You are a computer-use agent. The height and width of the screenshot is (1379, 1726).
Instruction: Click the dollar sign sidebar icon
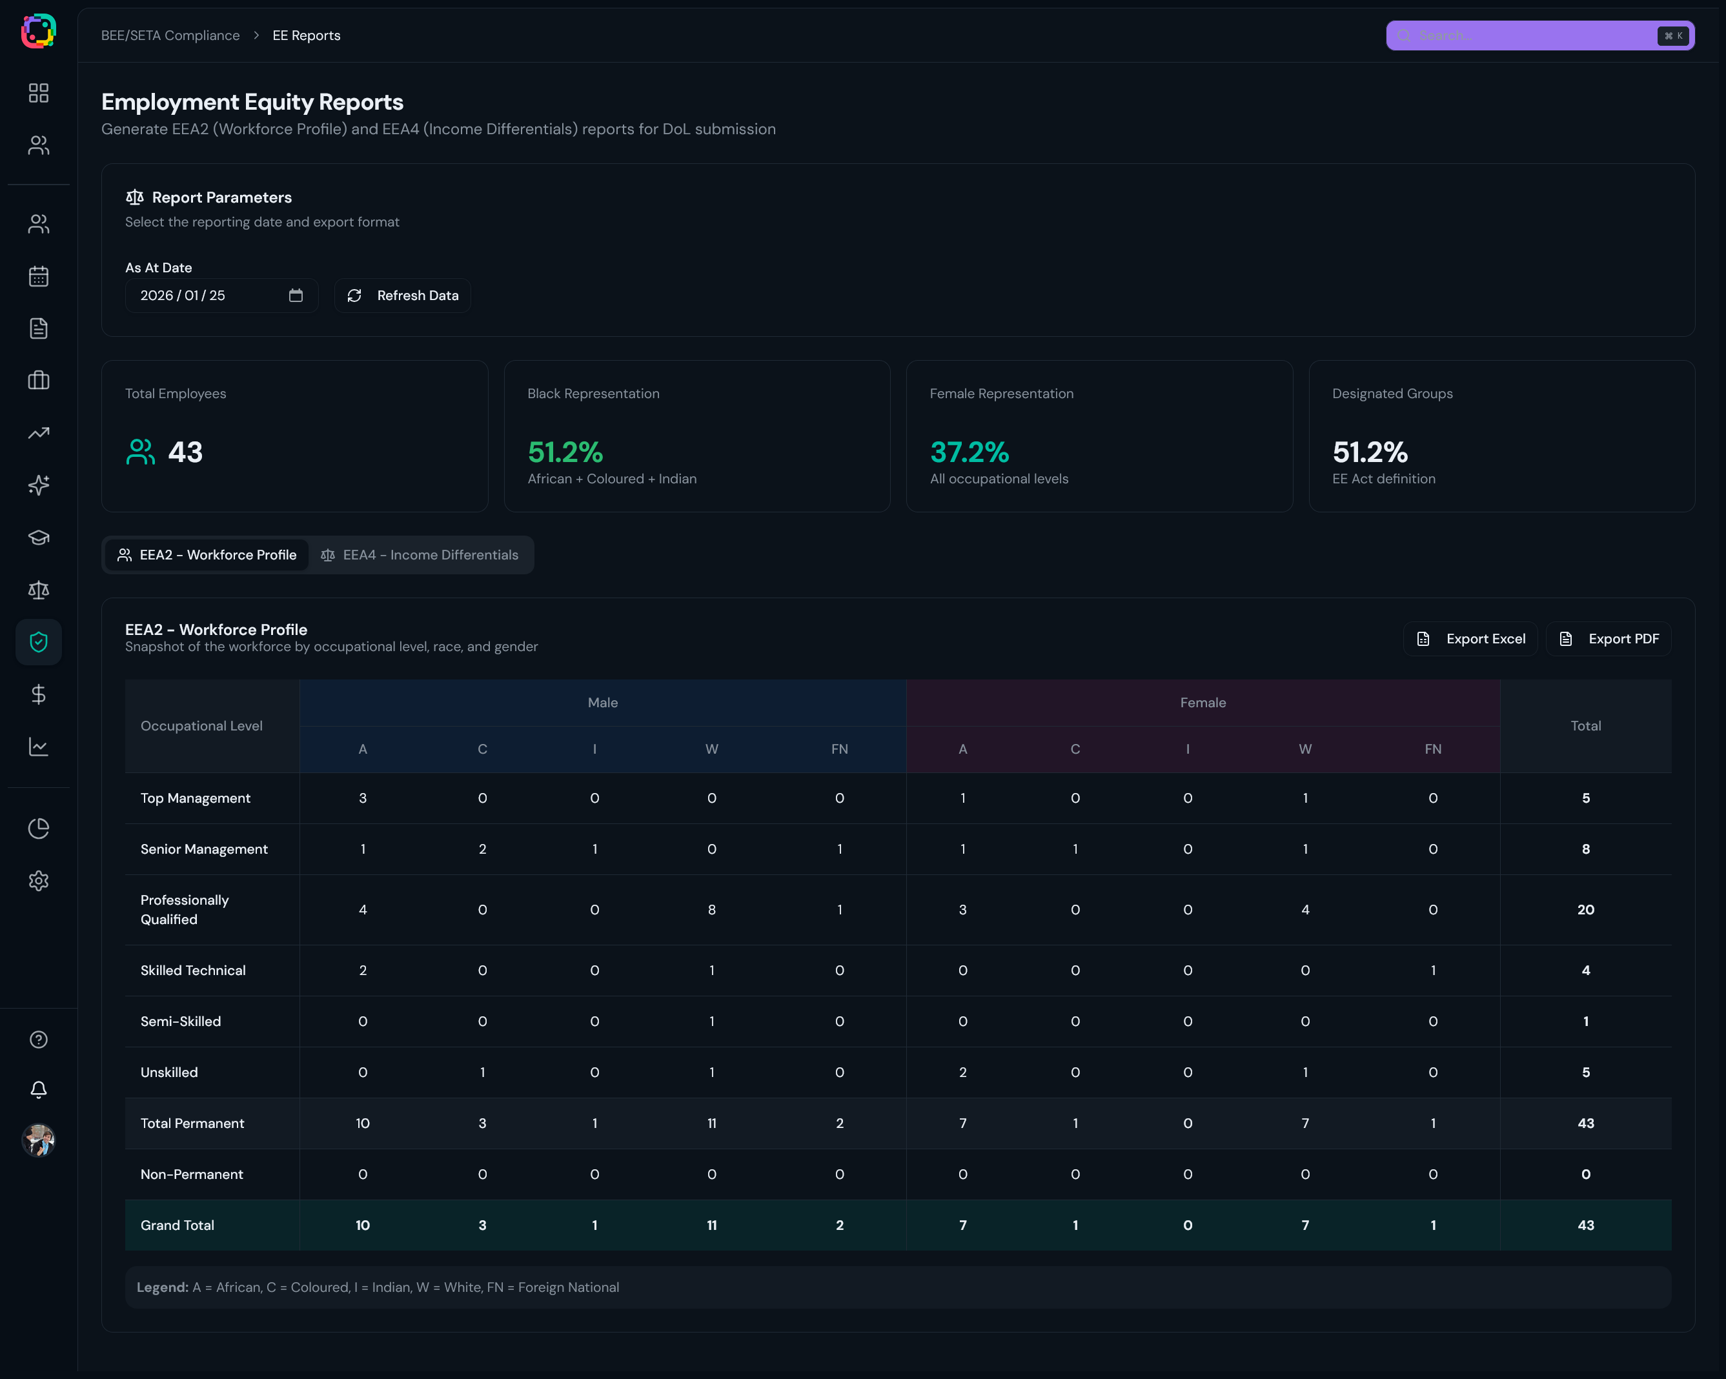tap(39, 694)
